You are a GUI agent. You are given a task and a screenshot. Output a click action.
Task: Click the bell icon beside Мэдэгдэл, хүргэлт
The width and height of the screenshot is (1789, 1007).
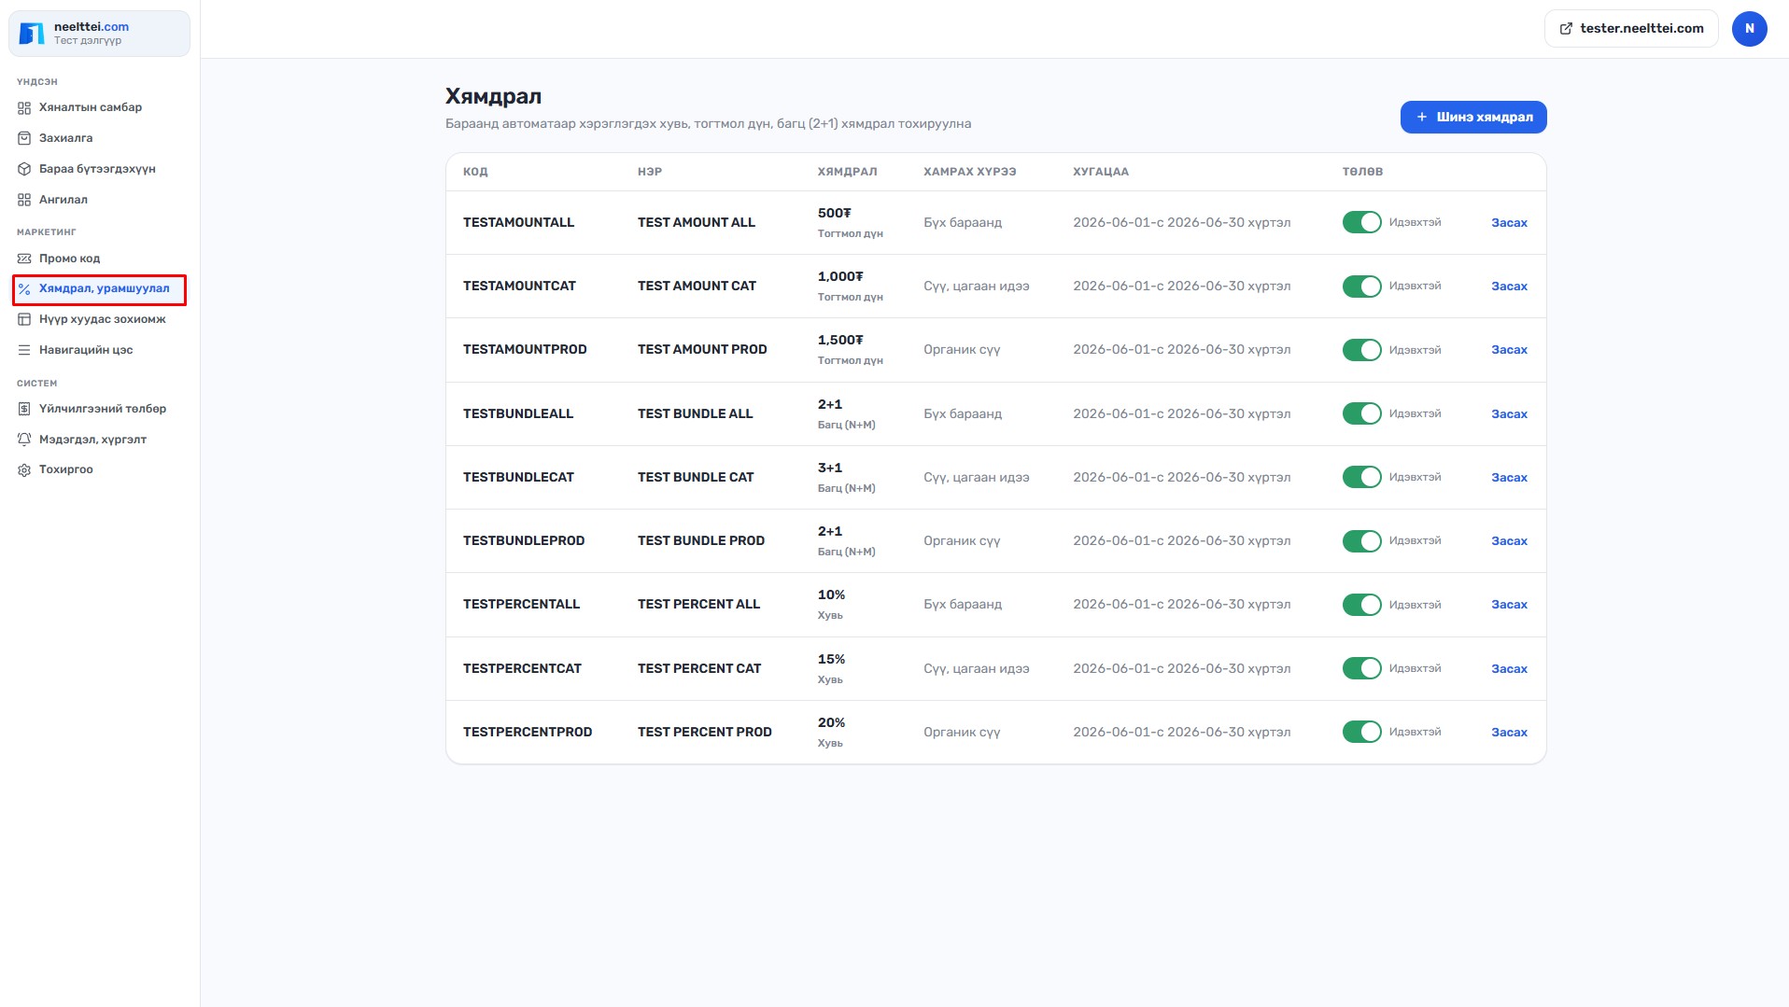[x=24, y=440]
